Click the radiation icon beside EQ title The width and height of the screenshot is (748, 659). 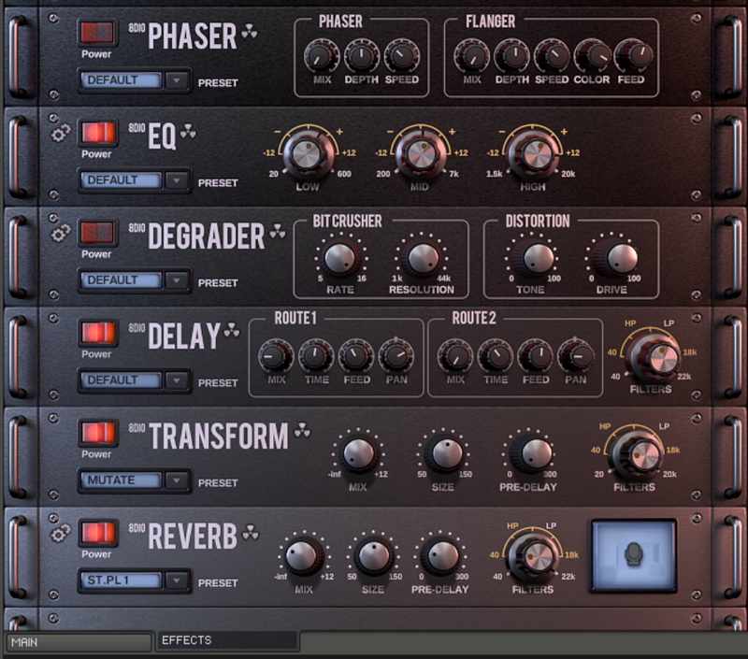(188, 131)
